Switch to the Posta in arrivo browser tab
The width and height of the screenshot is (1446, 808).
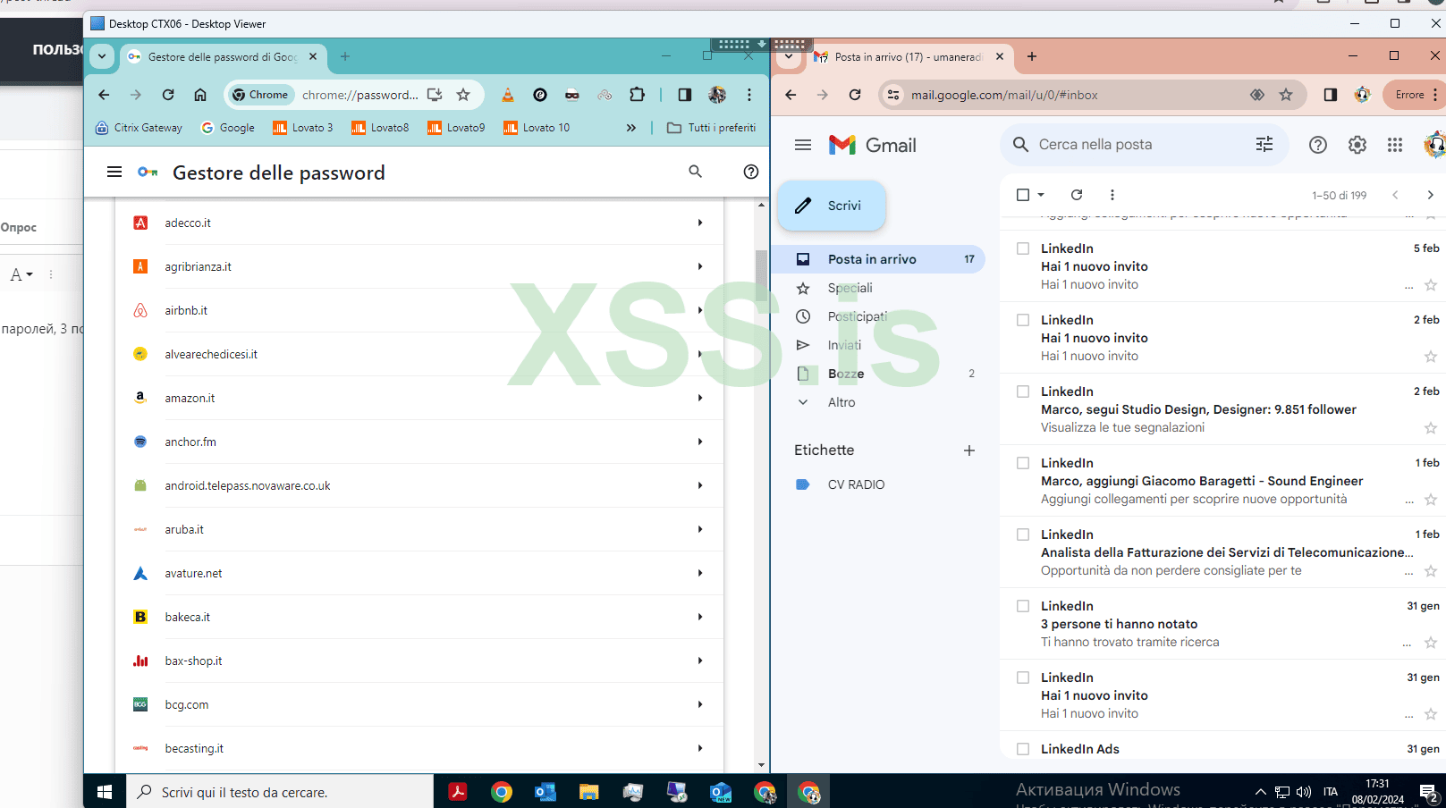coord(908,56)
